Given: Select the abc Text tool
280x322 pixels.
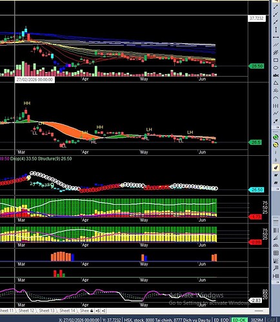Looking at the screenshot, I should tap(275, 75).
